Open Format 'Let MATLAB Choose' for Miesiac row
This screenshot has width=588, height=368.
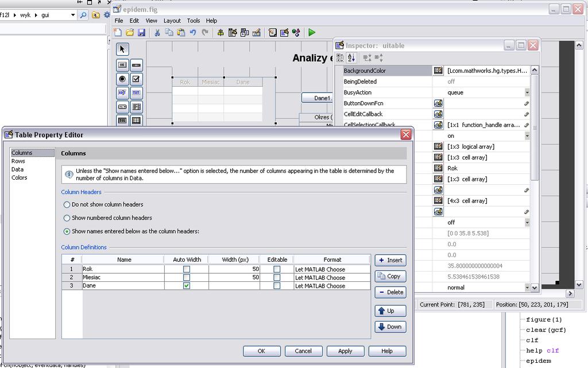[x=332, y=277]
